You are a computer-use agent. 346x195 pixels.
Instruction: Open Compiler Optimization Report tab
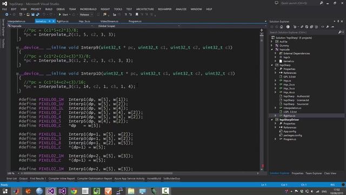95,179
